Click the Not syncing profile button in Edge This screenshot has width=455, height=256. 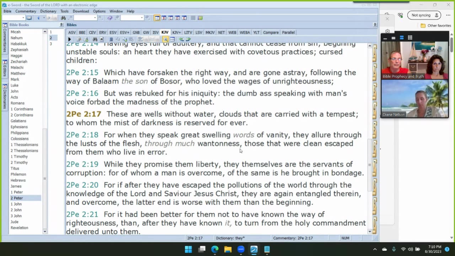[424, 15]
